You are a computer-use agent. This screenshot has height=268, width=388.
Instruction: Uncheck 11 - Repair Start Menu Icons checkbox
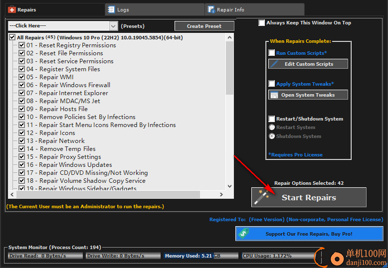point(22,125)
